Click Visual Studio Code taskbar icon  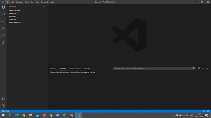click(x=78, y=115)
